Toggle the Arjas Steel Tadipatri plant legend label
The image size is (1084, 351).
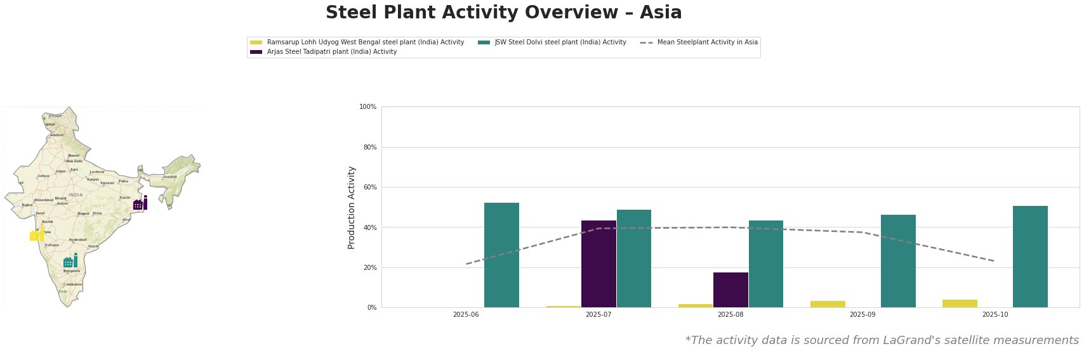[332, 52]
